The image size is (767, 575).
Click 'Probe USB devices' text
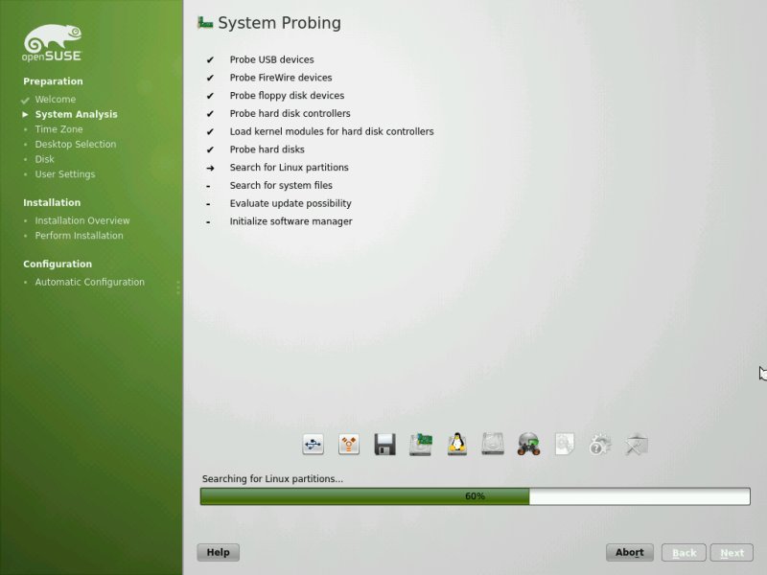pyautogui.click(x=272, y=59)
